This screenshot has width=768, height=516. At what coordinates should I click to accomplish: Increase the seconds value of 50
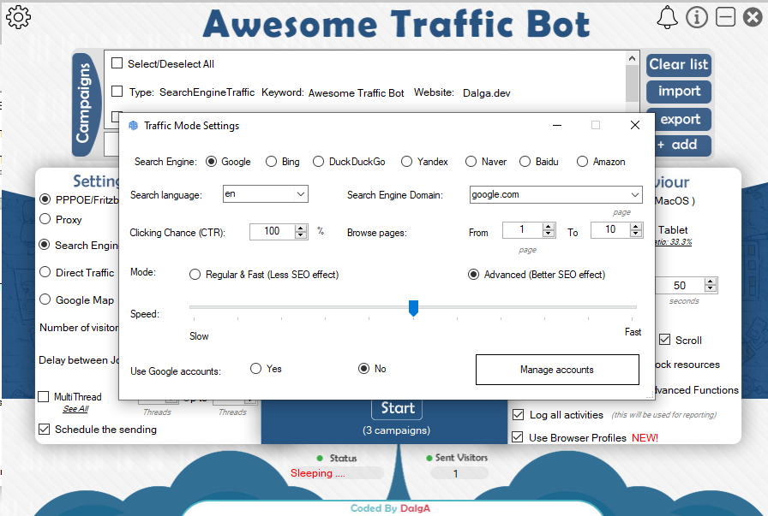711,282
